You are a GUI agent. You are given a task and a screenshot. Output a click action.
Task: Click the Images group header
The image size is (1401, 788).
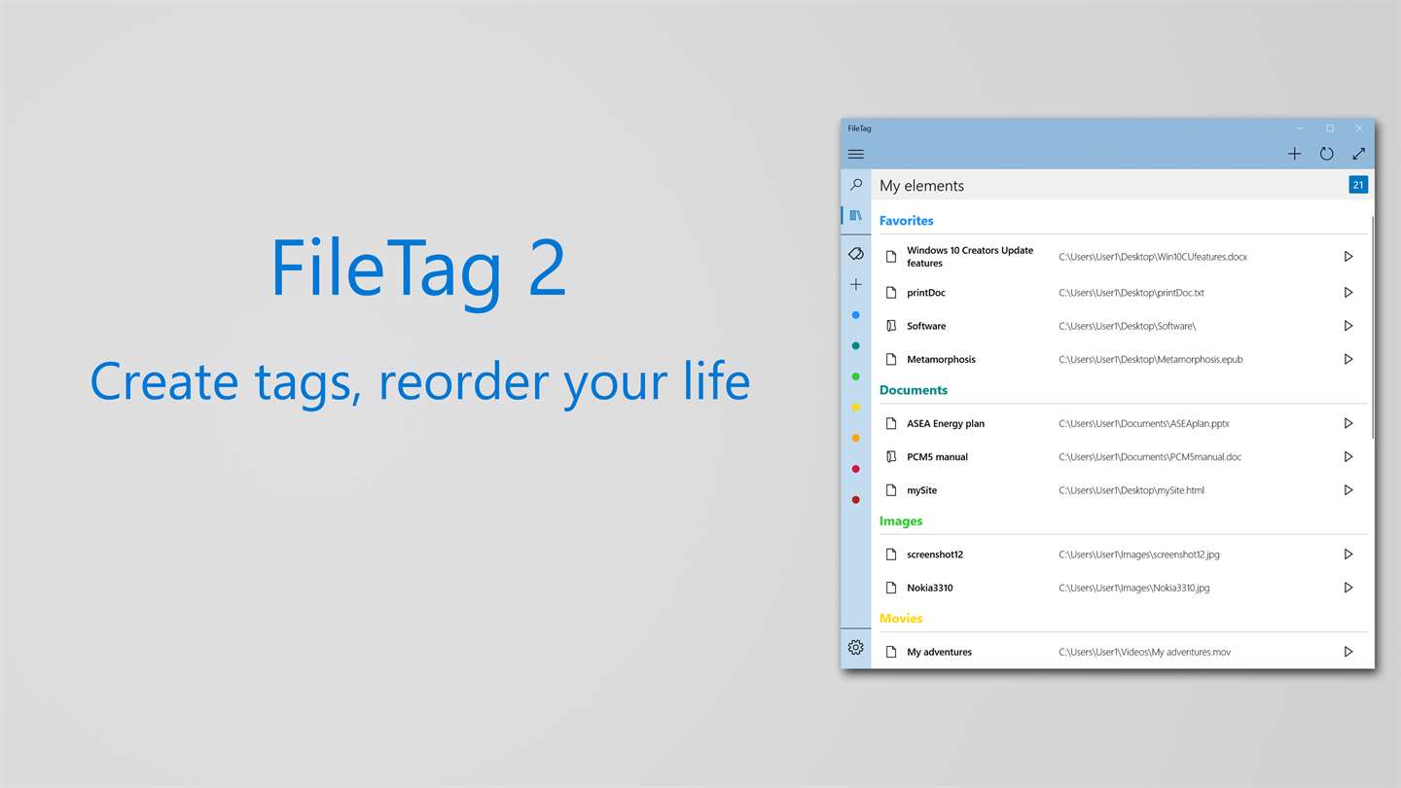[901, 521]
